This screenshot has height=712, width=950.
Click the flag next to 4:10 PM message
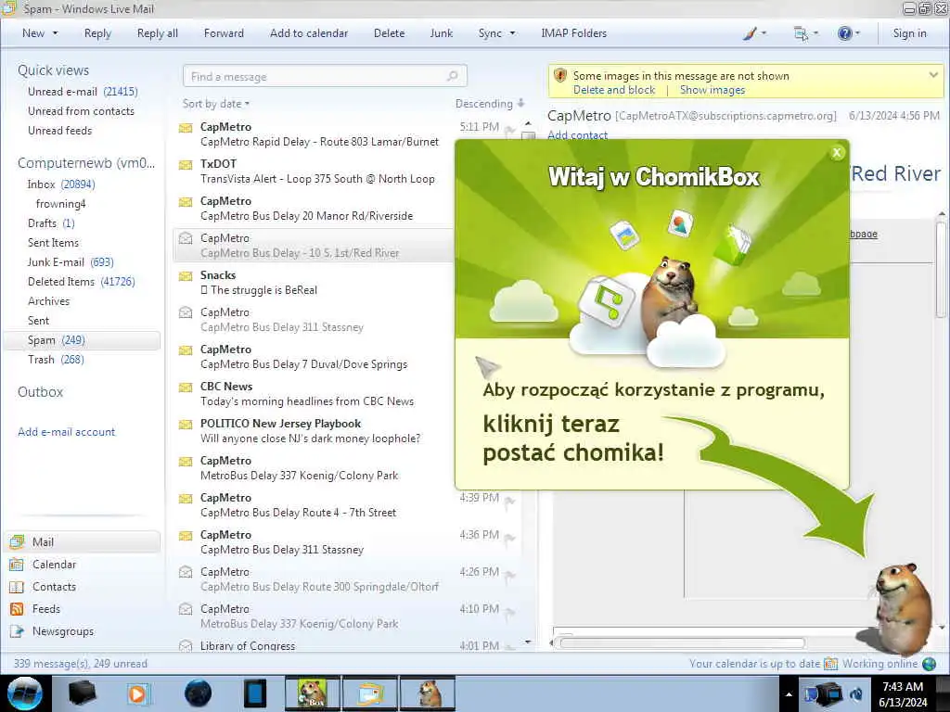tap(510, 611)
